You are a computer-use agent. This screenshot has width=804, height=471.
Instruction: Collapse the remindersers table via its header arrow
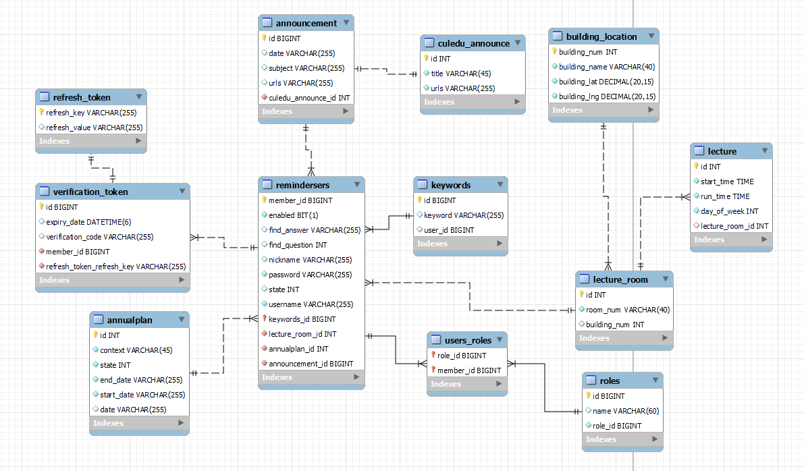pos(358,184)
